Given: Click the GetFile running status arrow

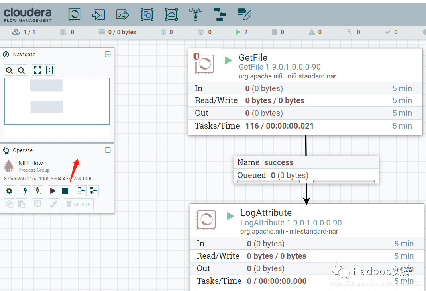Looking at the screenshot, I should pos(228,60).
